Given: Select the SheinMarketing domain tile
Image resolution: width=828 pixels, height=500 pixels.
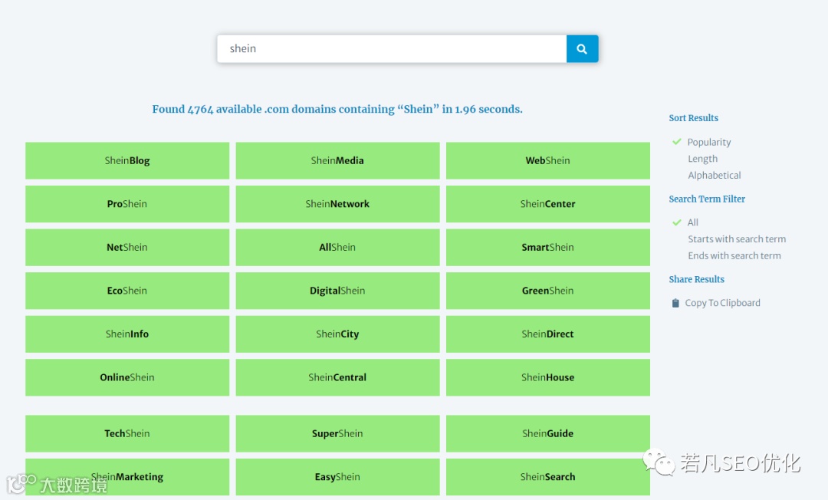Looking at the screenshot, I should pos(127,477).
